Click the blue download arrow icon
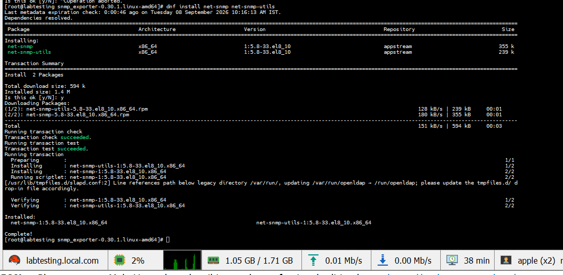The height and width of the screenshot is (275, 563). click(x=383, y=261)
